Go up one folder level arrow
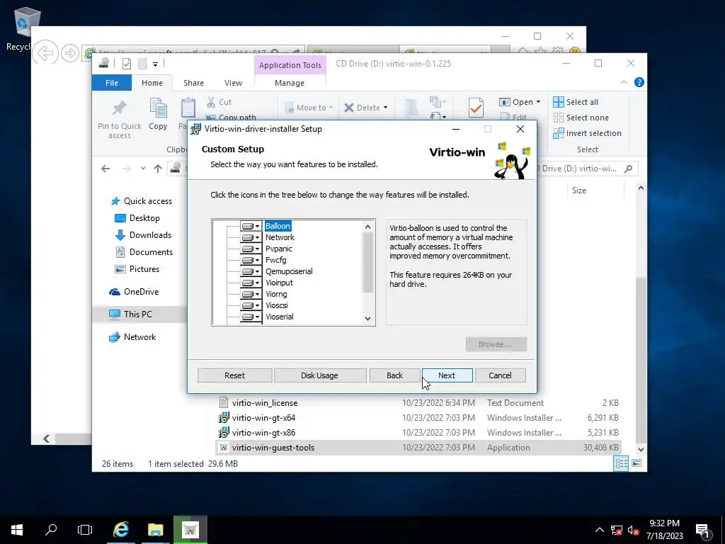This screenshot has height=544, width=725. (158, 169)
